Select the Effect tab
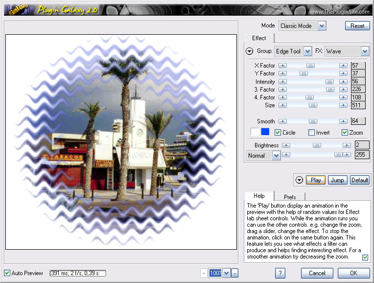This screenshot has width=374, height=283. click(x=259, y=38)
